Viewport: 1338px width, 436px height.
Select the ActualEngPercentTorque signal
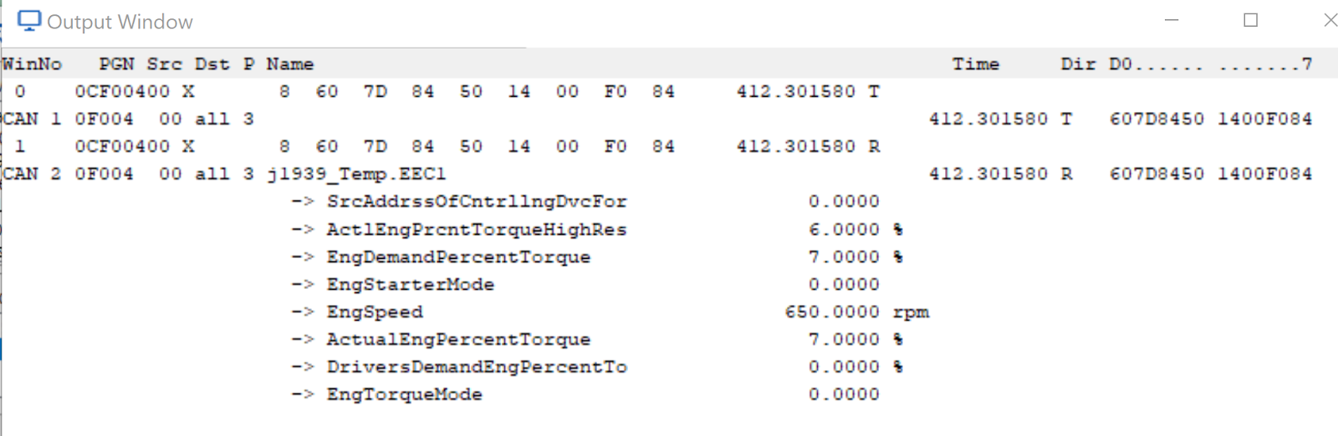coord(458,340)
